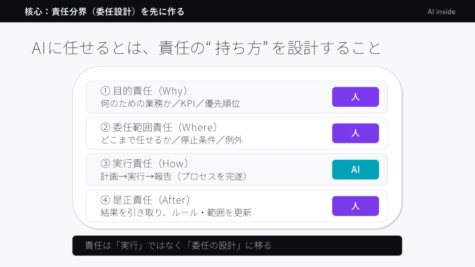Select the header title 核心：責任分界（委任設計）を先に作る
The width and height of the screenshot is (475, 267).
tap(104, 11)
